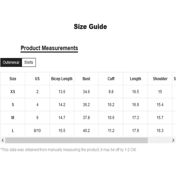Click the right scroll arrow of the table
This screenshot has height=176, width=176.
(x=174, y=141)
